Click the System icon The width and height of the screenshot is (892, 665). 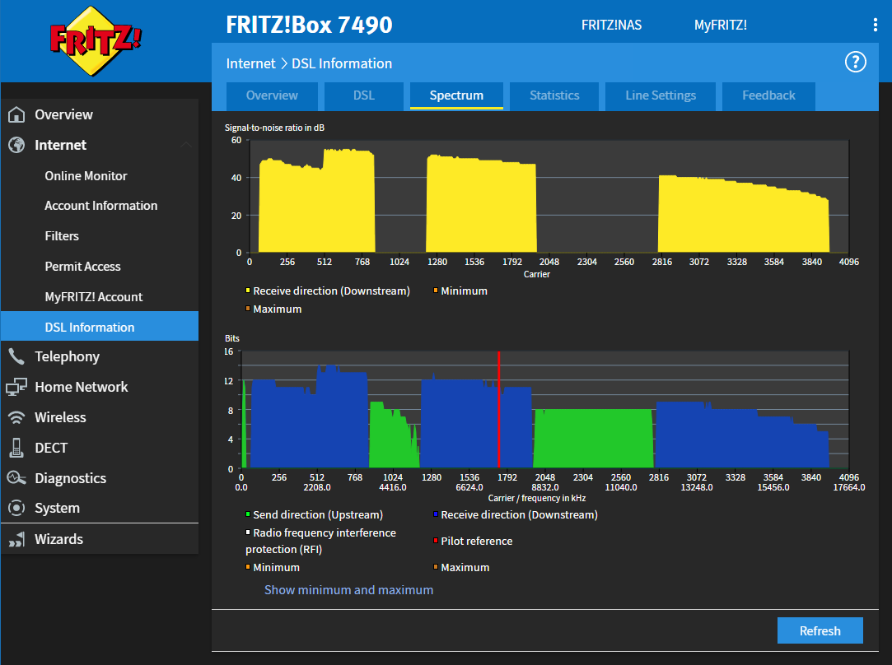tap(16, 508)
